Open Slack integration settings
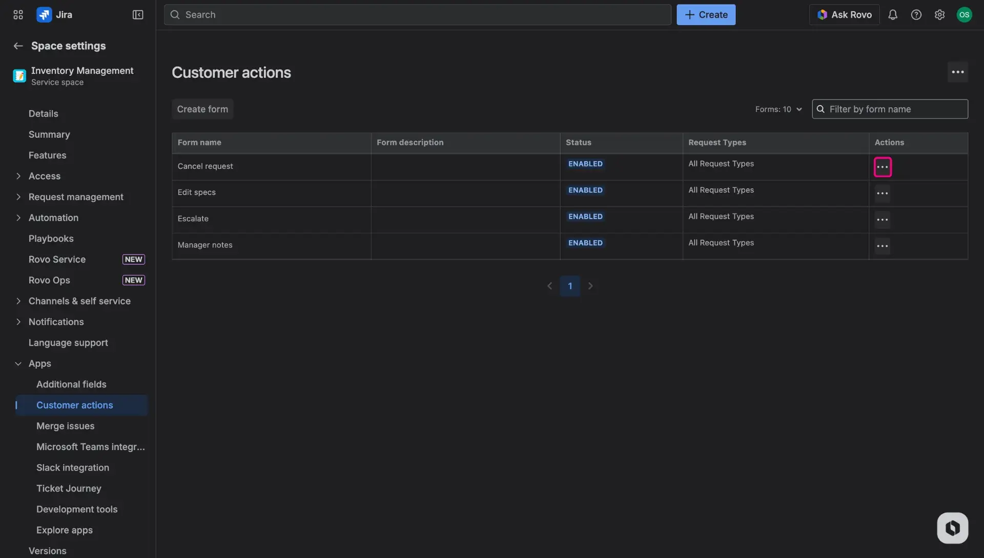The image size is (984, 558). coord(73,467)
